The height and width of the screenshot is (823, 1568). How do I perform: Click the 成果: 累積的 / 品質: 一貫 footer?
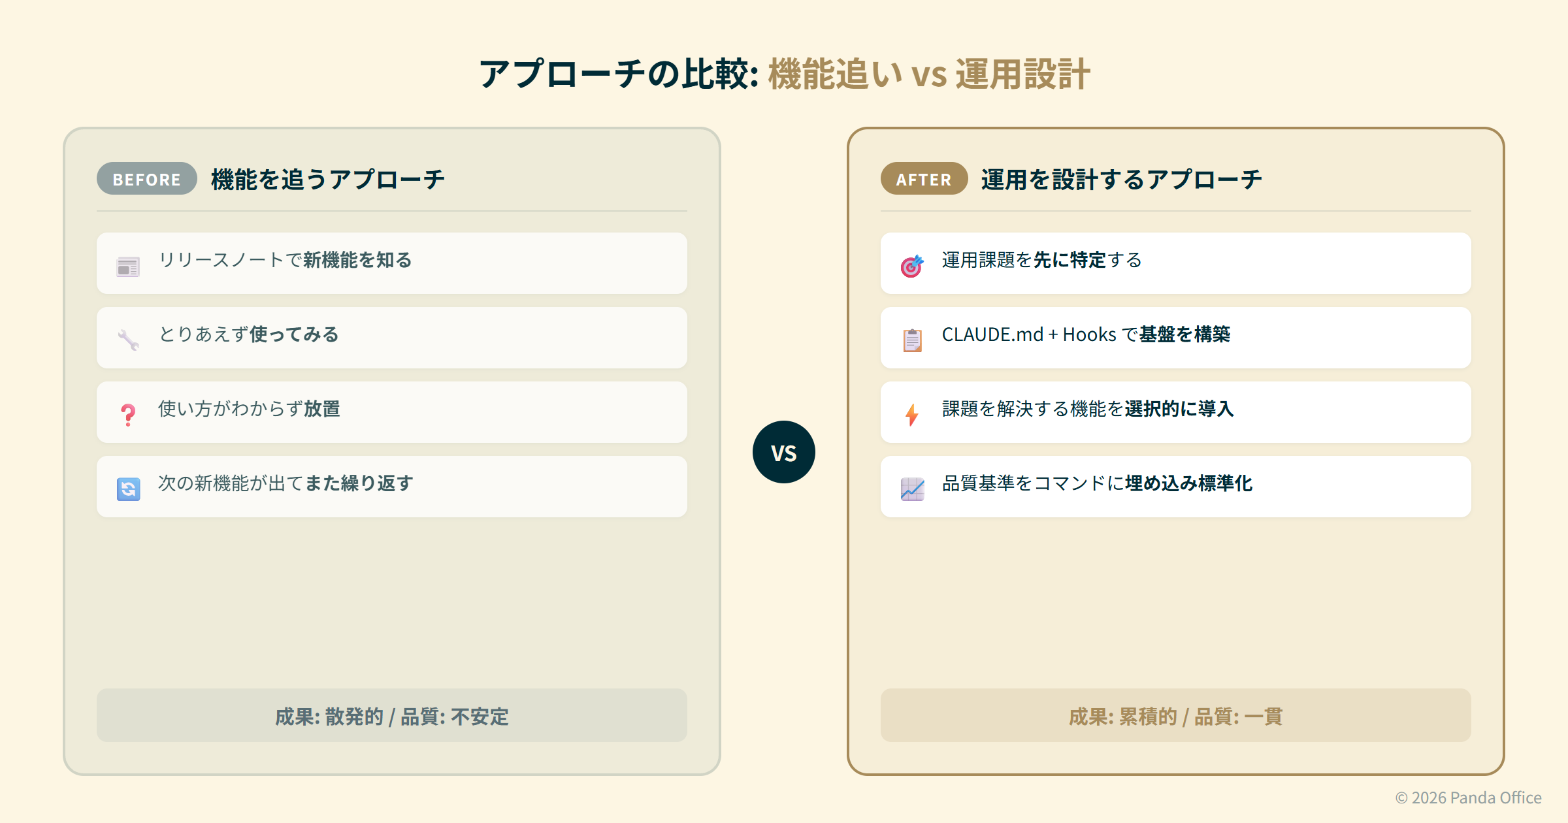tap(1176, 716)
